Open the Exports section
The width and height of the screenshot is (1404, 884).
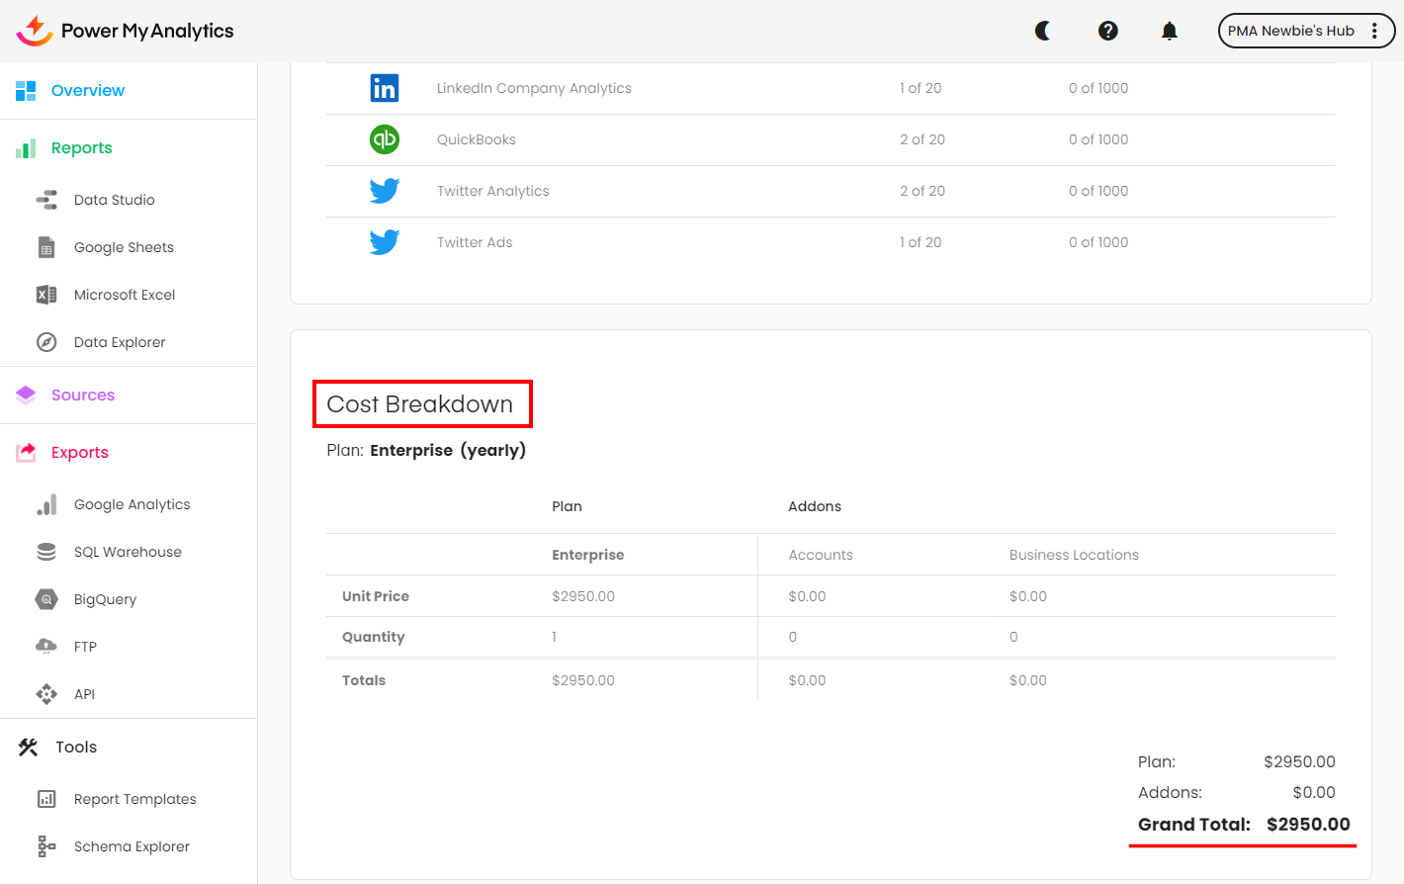click(x=79, y=453)
